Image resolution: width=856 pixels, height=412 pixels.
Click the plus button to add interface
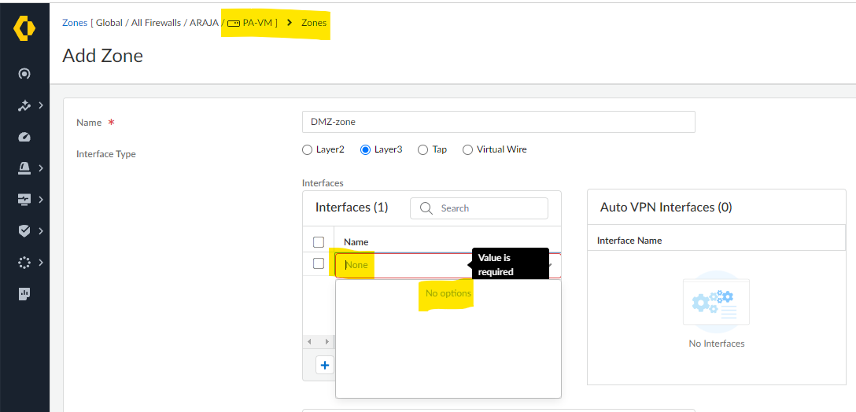325,365
